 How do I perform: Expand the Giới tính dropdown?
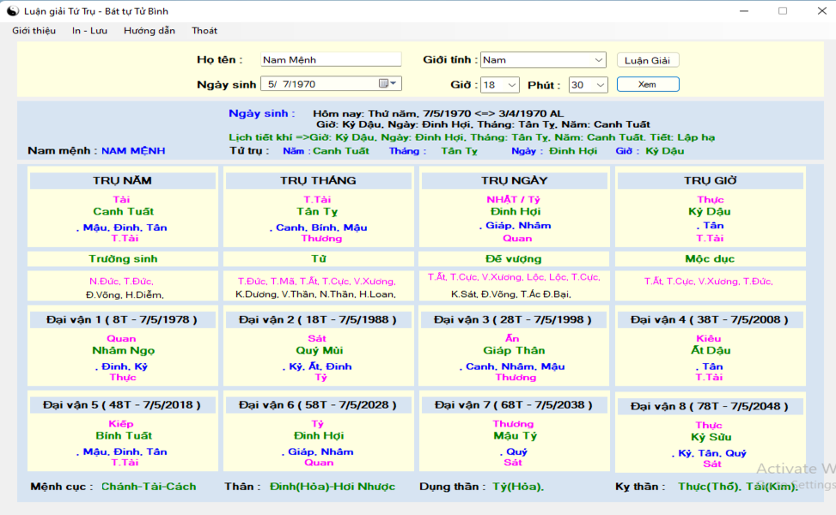click(x=599, y=60)
